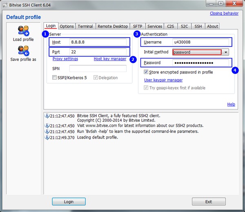Open the Host key manager link
The width and height of the screenshot is (245, 212).
point(110,59)
